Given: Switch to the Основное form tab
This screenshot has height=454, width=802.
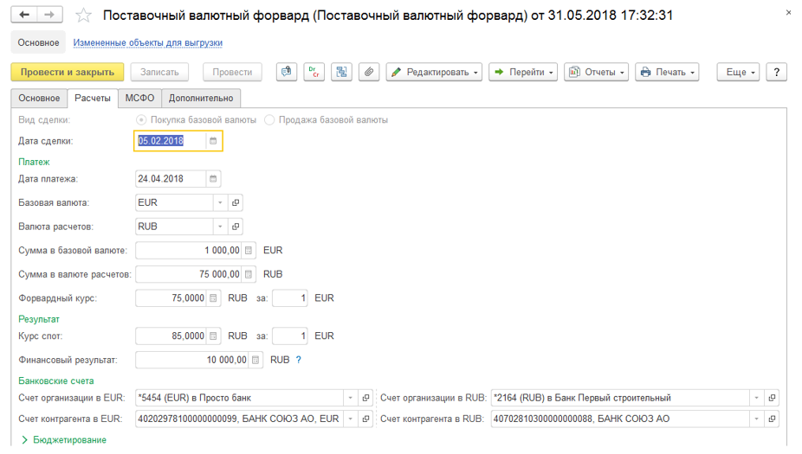Looking at the screenshot, I should click(x=39, y=98).
